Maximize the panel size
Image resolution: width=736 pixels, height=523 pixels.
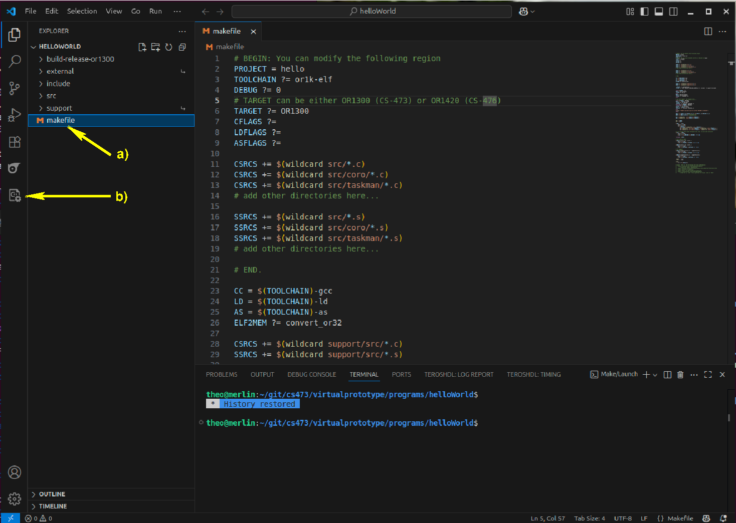[x=708, y=374]
